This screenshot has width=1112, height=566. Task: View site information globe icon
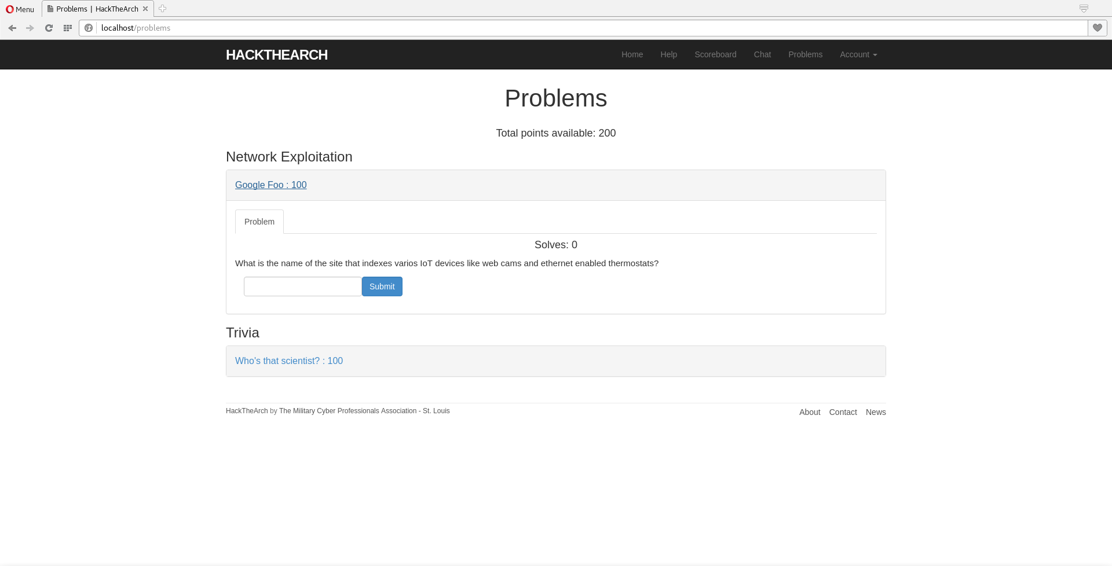[89, 28]
